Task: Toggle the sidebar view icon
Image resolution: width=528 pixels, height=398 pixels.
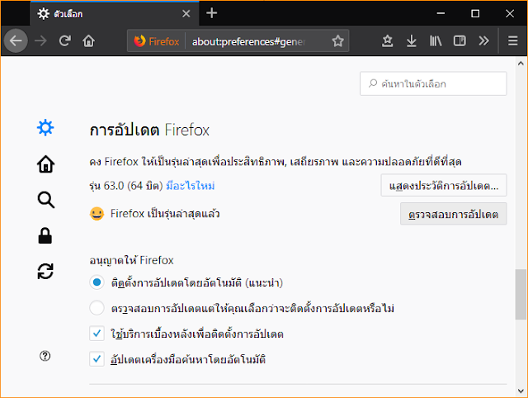Action: tap(460, 41)
